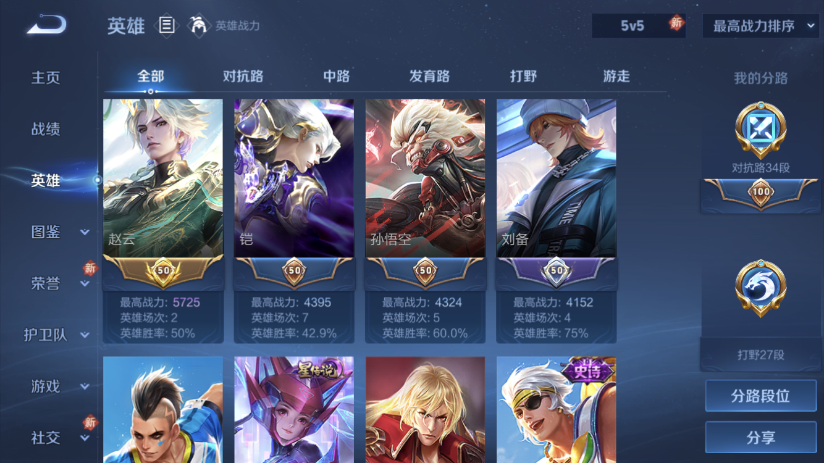Switch to the 打野 tab
The width and height of the screenshot is (824, 463).
(x=523, y=77)
